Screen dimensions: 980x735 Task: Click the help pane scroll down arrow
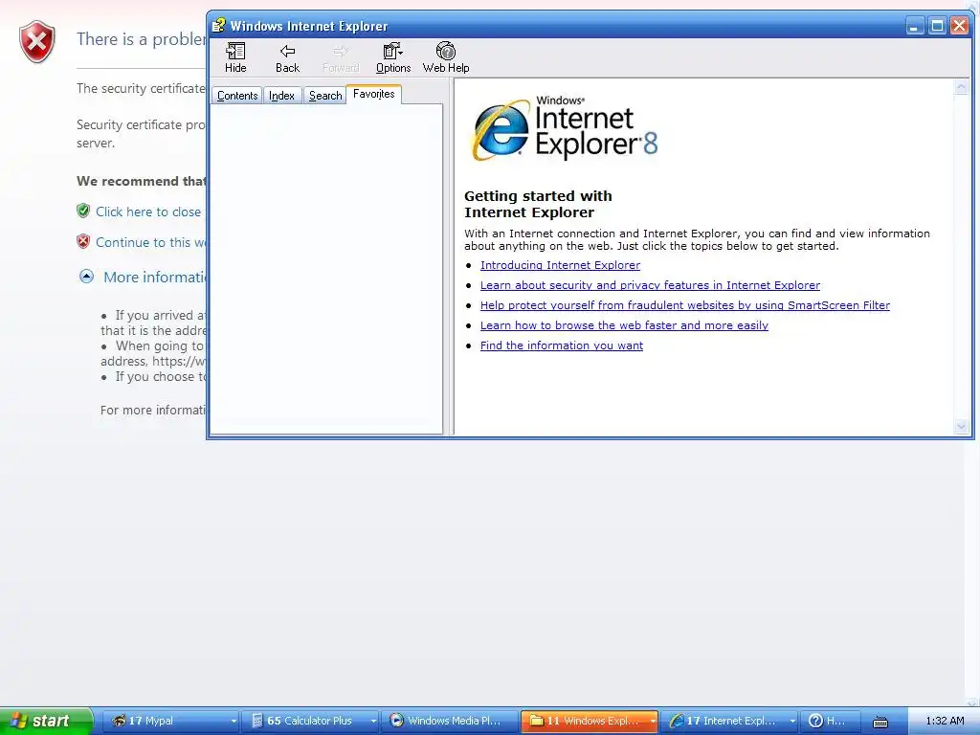click(x=961, y=426)
